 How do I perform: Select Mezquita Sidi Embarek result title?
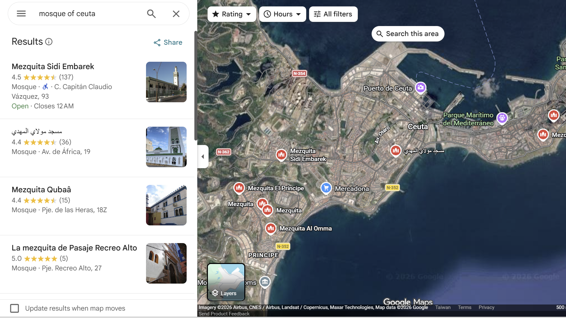tap(53, 67)
